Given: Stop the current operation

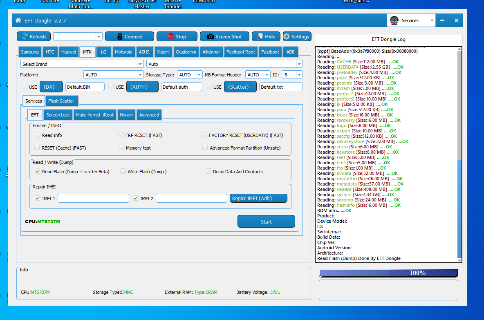Looking at the screenshot, I should 177,36.
